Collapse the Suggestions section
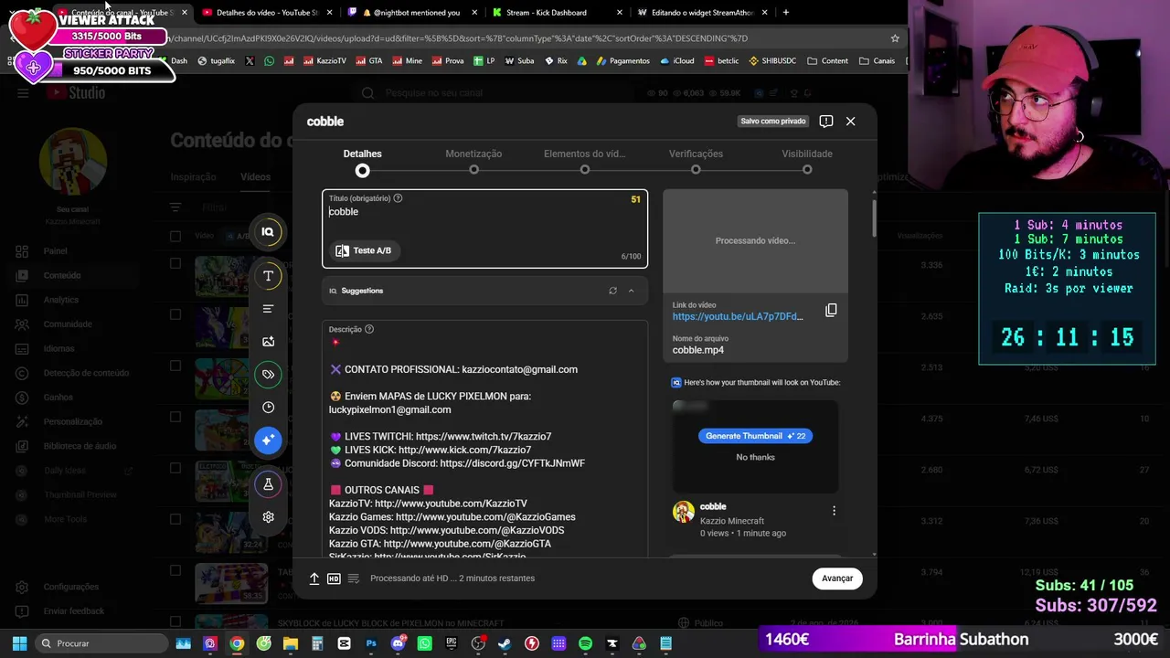 point(631,291)
